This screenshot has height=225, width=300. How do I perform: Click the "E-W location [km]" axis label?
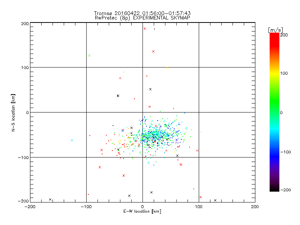pyautogui.click(x=142, y=211)
